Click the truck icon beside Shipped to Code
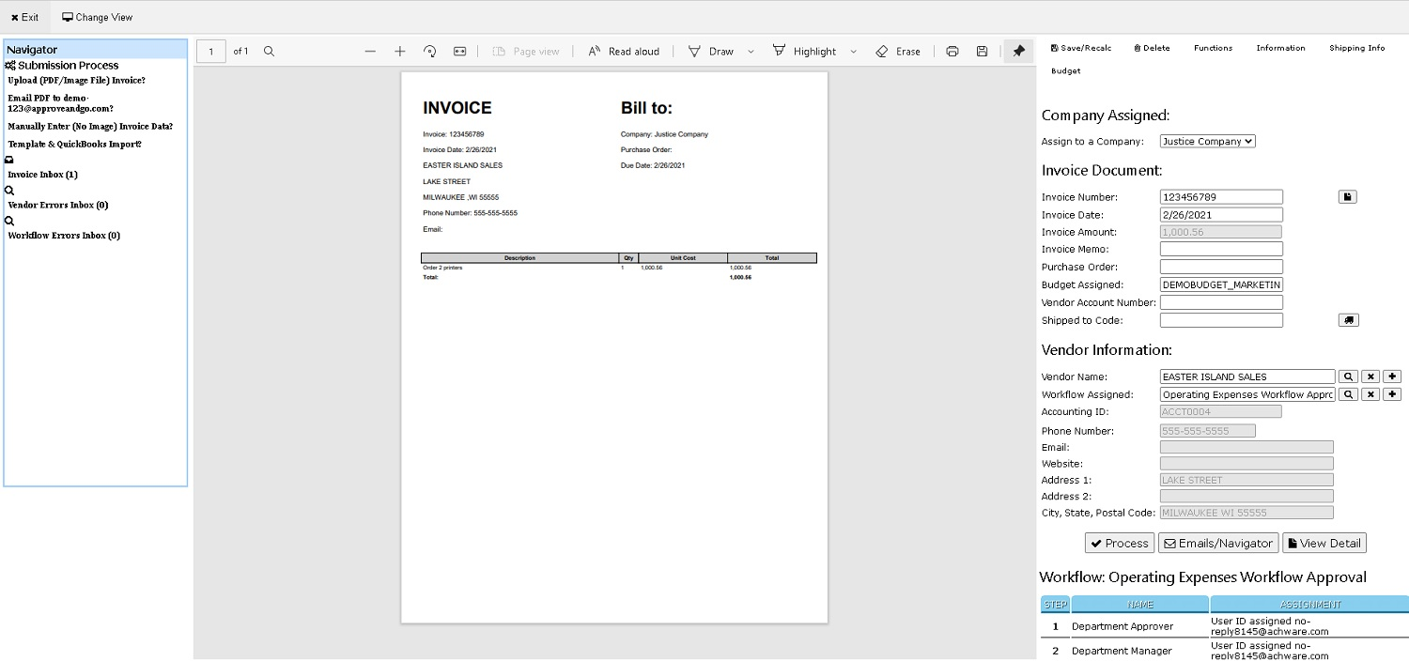 1349,320
